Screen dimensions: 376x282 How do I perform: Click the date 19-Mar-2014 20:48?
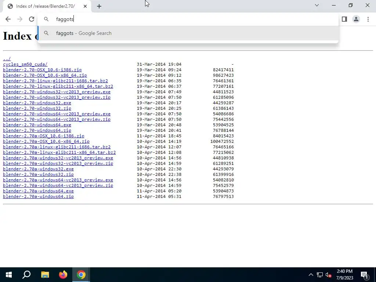(159, 125)
